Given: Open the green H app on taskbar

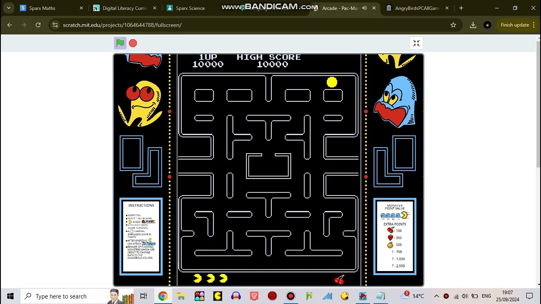Looking at the screenshot, I should (309, 296).
